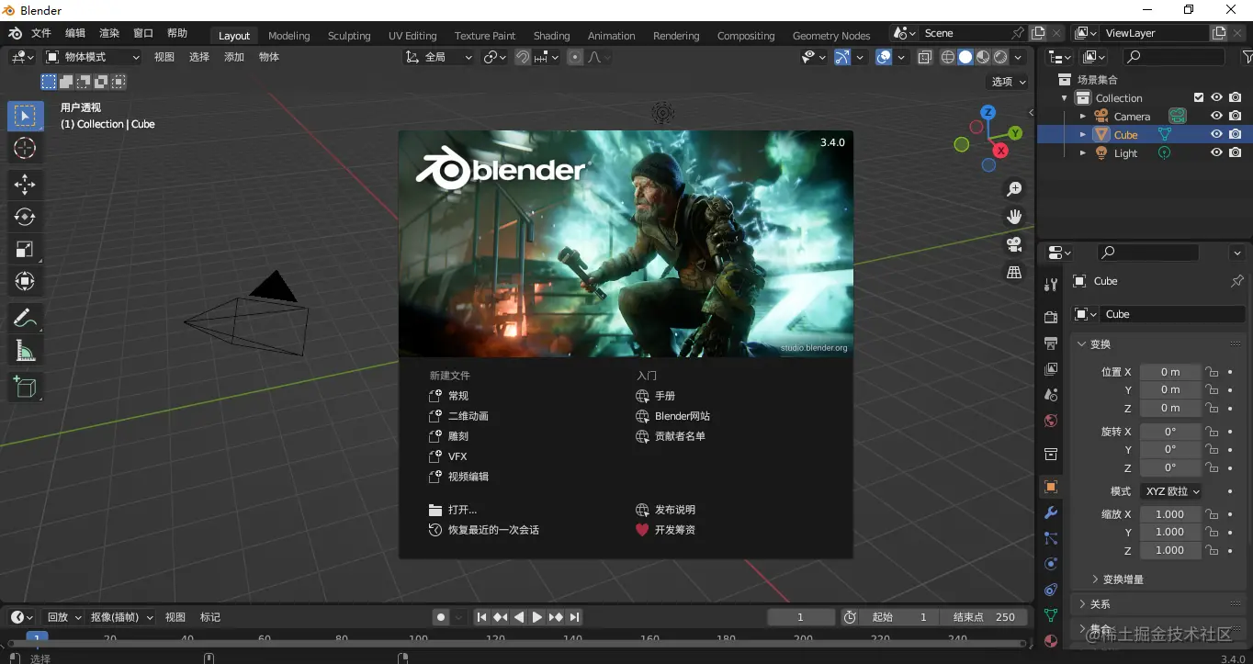The width and height of the screenshot is (1253, 664).
Task: Click the current frame number field
Action: [801, 617]
